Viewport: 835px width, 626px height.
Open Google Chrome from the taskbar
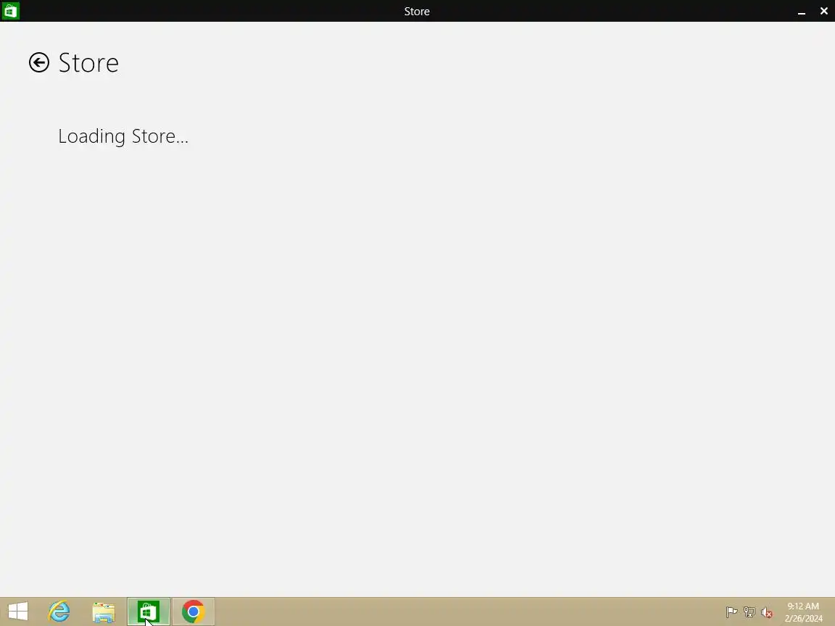pyautogui.click(x=194, y=612)
